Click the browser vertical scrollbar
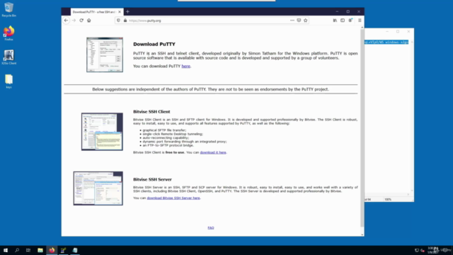 [x=362, y=127]
